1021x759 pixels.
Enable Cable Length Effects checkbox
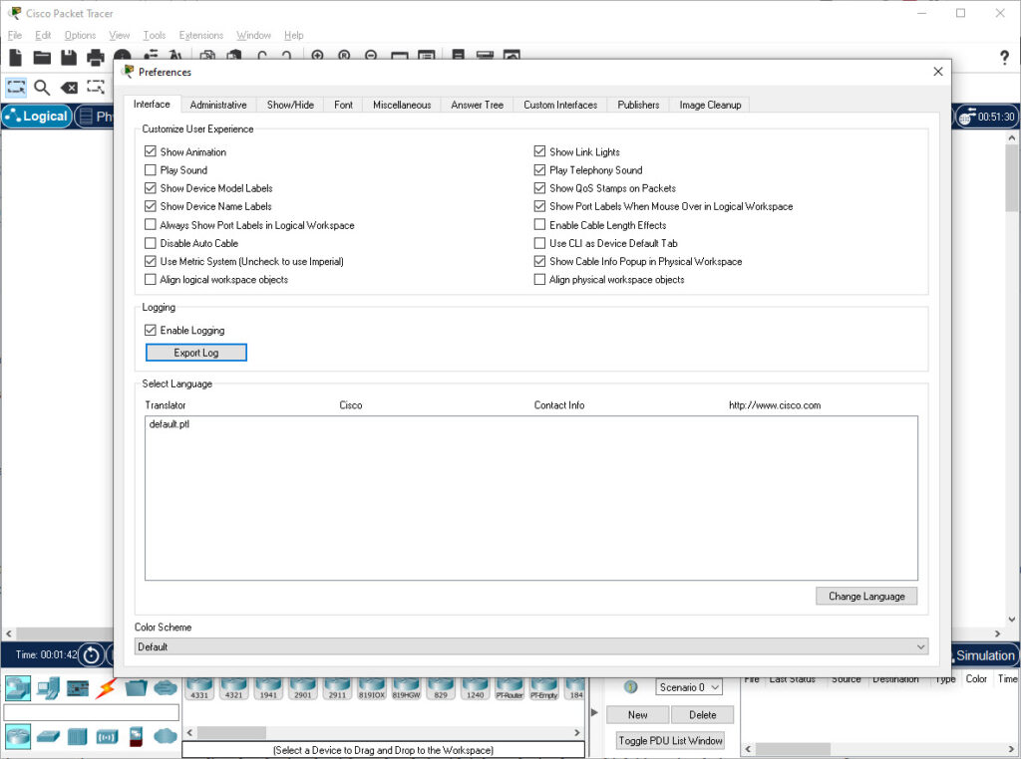[x=539, y=225]
